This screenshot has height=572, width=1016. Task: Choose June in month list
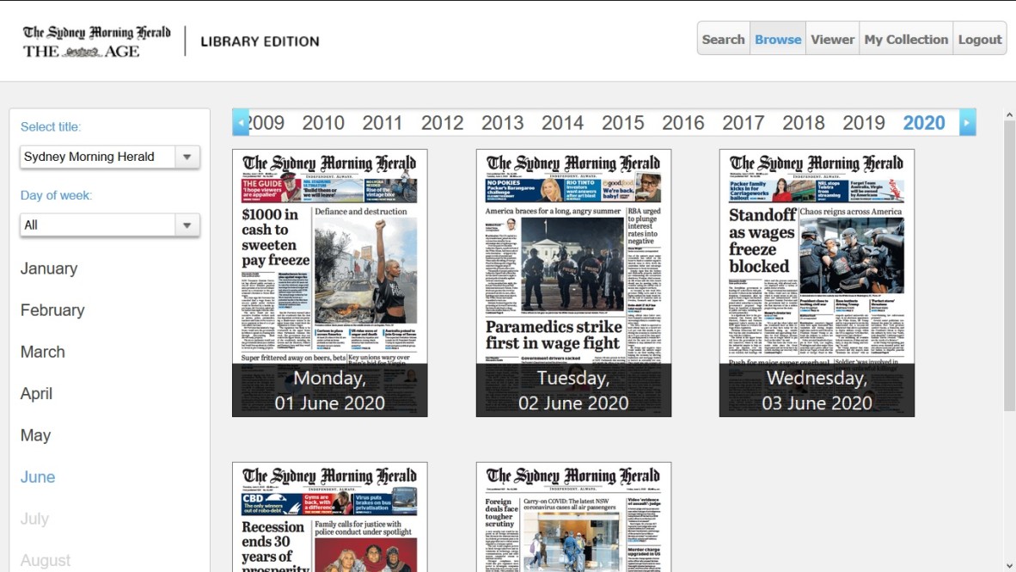point(38,477)
